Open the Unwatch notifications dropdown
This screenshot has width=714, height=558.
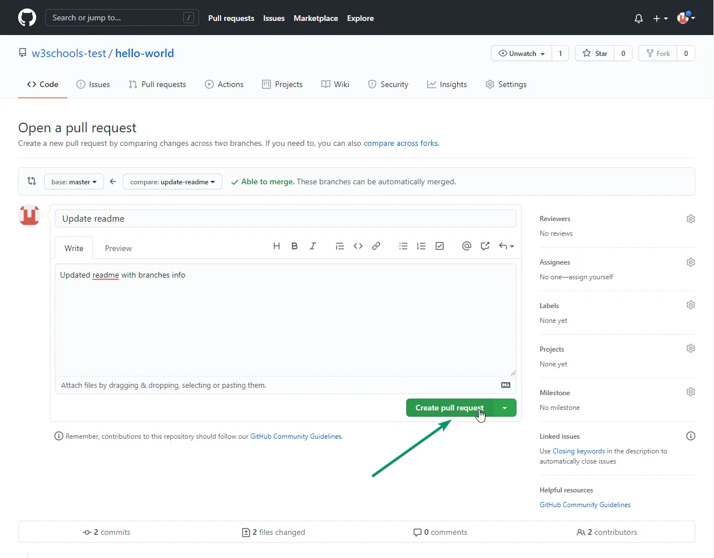(x=522, y=53)
